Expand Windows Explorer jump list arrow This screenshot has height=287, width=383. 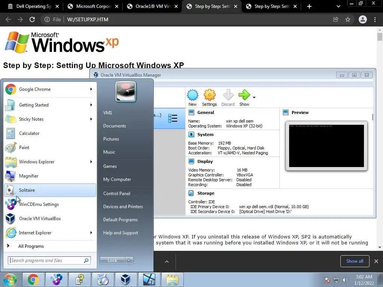point(91,161)
